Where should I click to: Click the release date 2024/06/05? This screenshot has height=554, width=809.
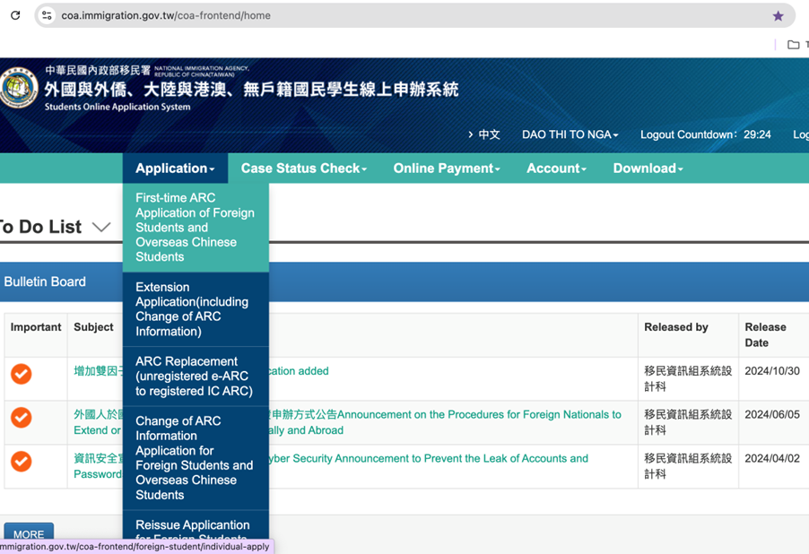[x=772, y=415]
